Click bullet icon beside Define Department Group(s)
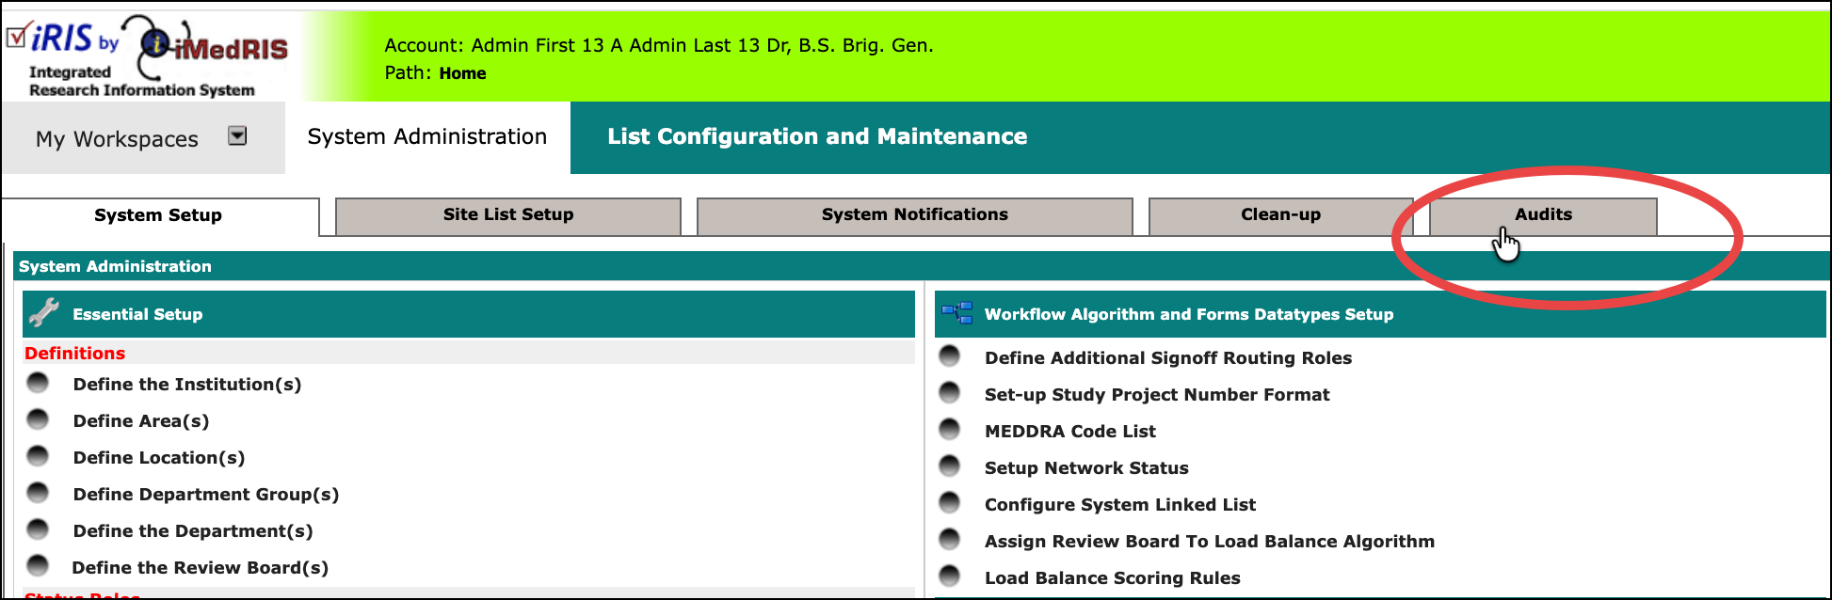The image size is (1832, 600). click(38, 492)
